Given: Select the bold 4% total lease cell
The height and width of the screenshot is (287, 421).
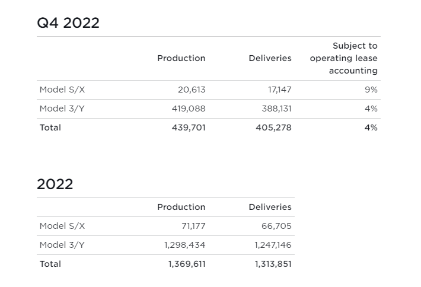Looking at the screenshot, I should tap(371, 127).
